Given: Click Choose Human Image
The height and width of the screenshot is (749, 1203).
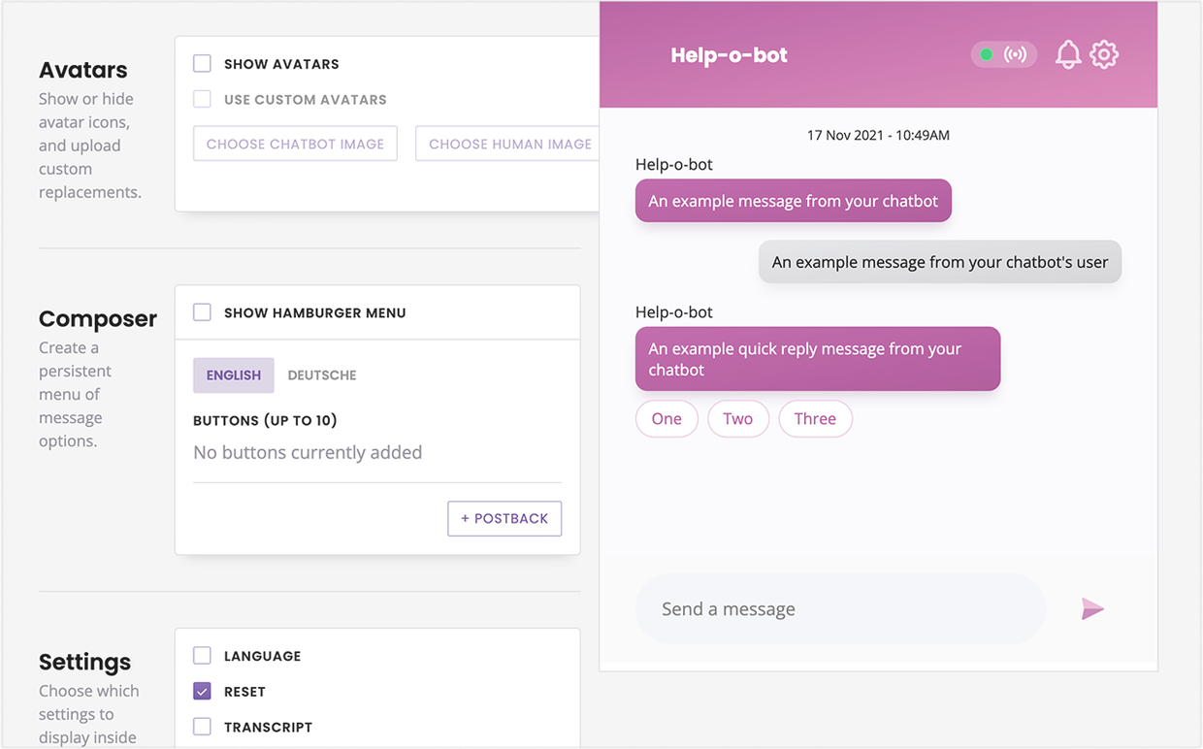Looking at the screenshot, I should point(508,143).
